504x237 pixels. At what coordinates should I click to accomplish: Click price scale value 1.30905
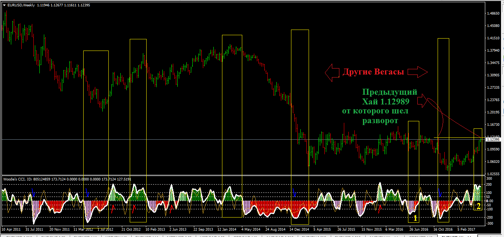click(x=493, y=75)
